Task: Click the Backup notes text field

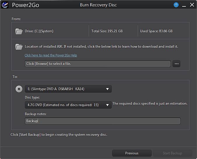Action: [x=103, y=121]
